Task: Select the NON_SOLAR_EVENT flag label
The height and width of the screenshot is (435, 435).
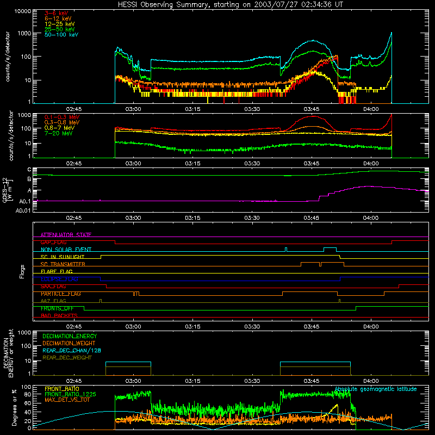Action: coord(66,250)
